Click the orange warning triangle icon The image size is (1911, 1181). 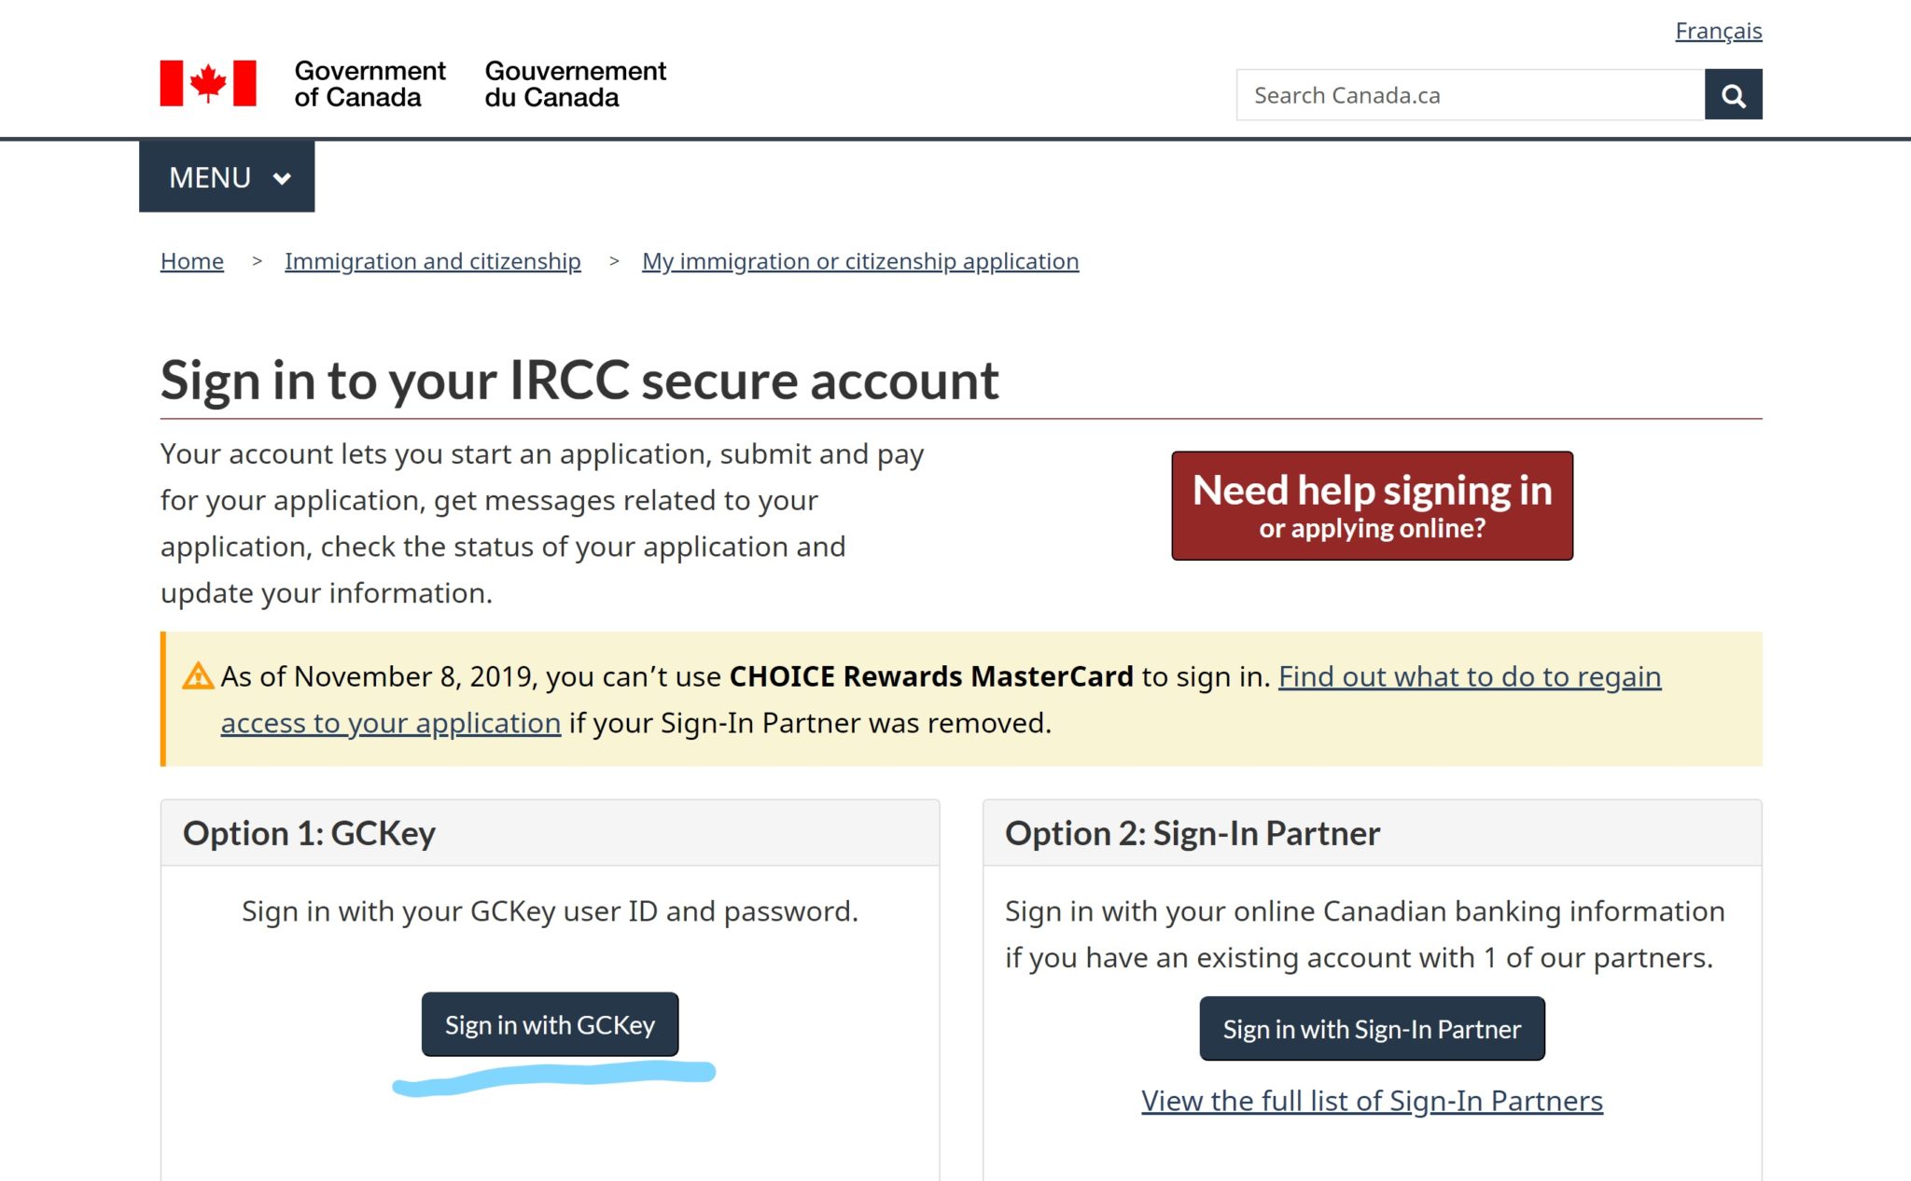[x=198, y=675]
